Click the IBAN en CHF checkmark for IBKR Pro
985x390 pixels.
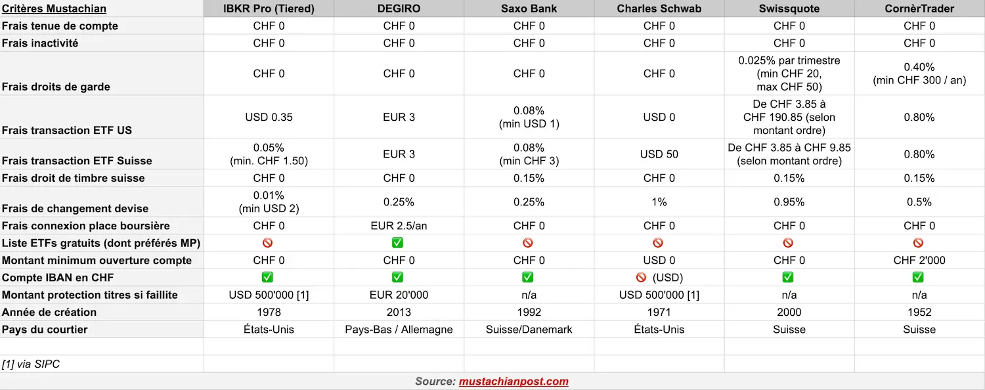(267, 278)
